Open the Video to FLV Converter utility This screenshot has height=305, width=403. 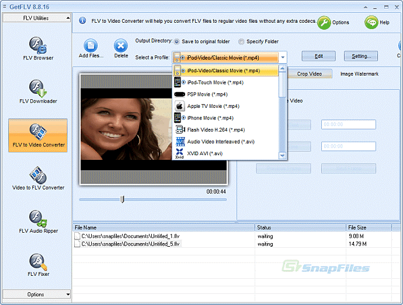[x=38, y=178]
